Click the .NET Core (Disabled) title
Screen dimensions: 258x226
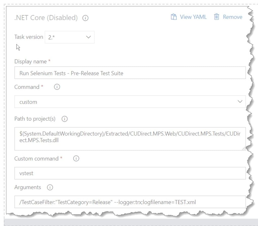tap(45, 18)
